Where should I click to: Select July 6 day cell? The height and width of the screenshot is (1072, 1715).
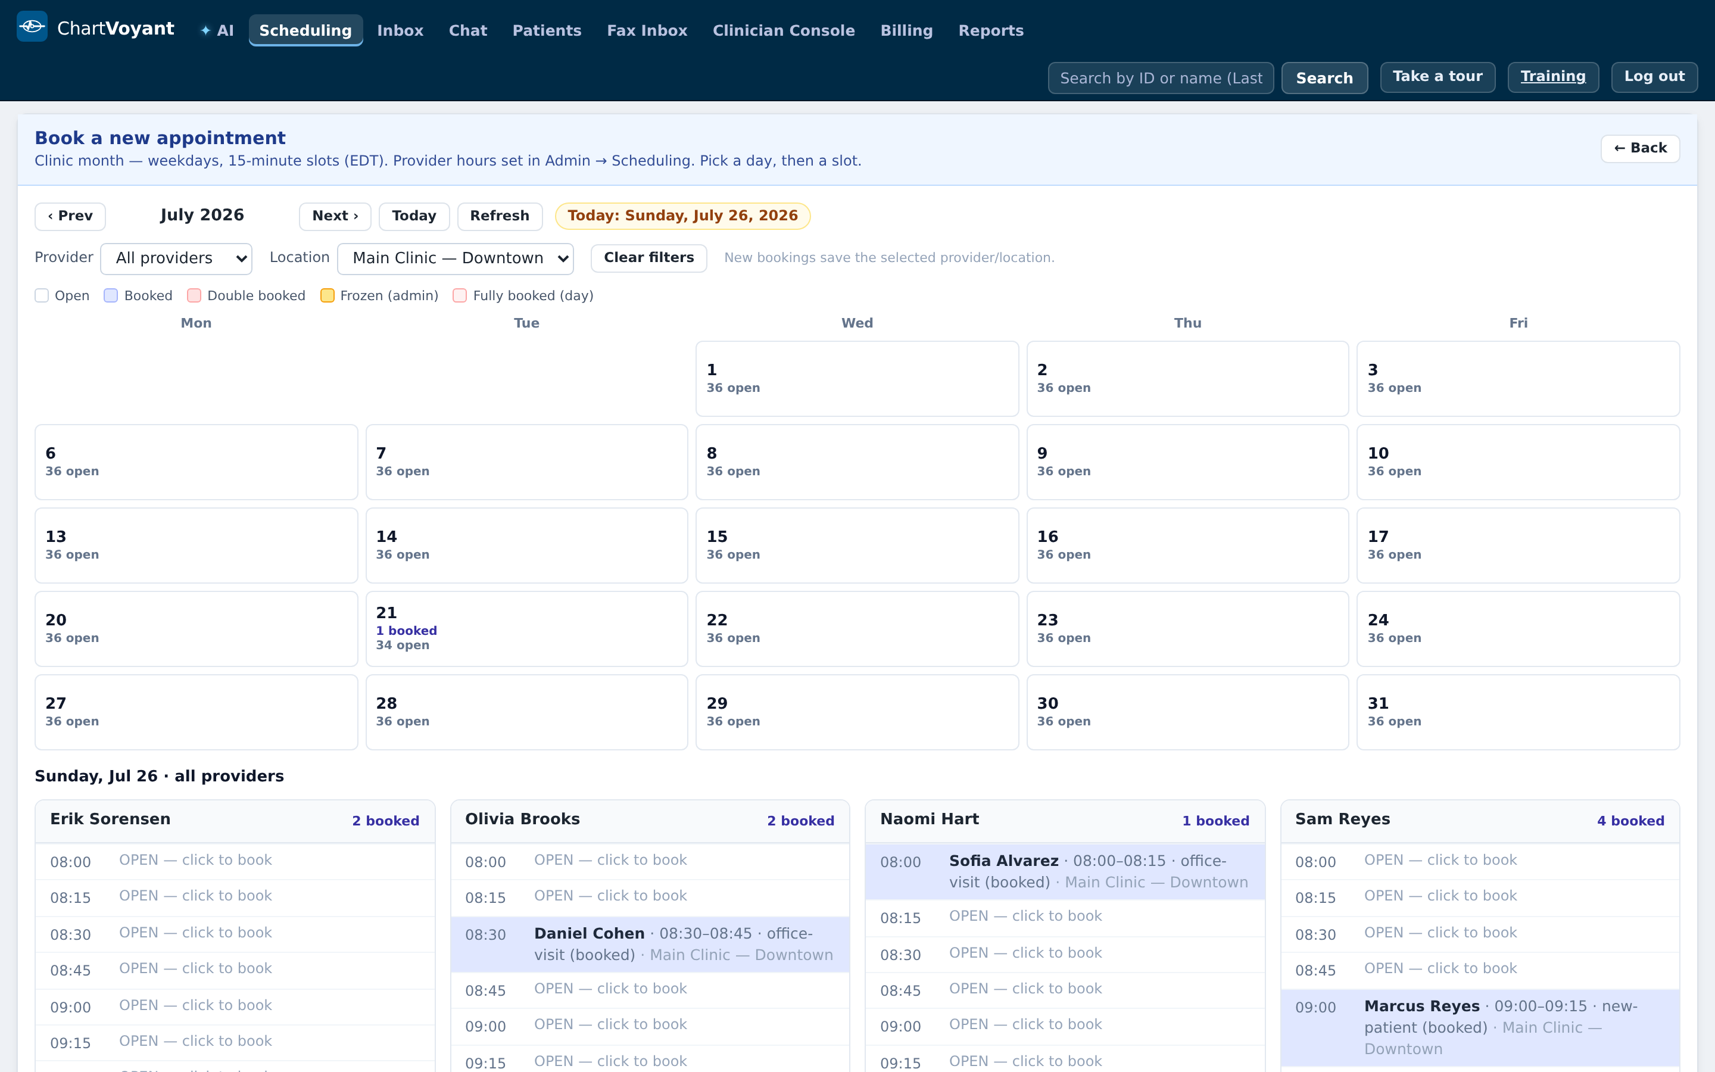coord(197,462)
